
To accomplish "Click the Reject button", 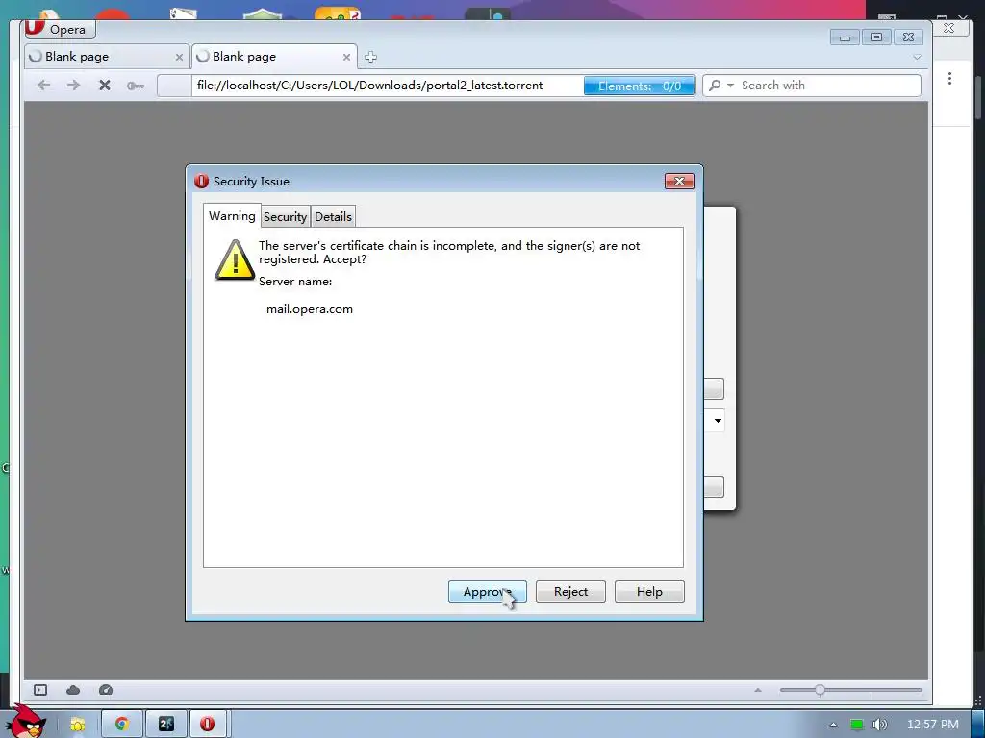I will tap(570, 591).
